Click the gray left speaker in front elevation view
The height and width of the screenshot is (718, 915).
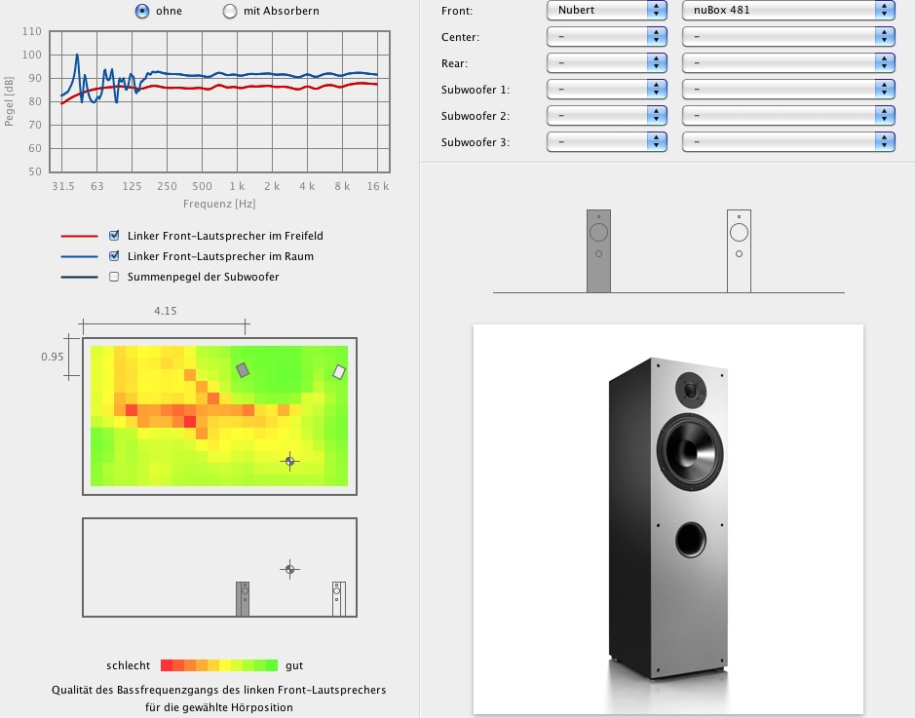tap(598, 250)
